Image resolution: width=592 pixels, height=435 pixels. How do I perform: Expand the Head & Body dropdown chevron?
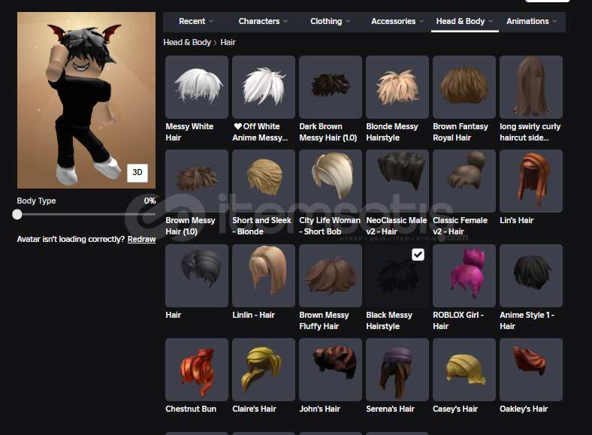point(491,22)
